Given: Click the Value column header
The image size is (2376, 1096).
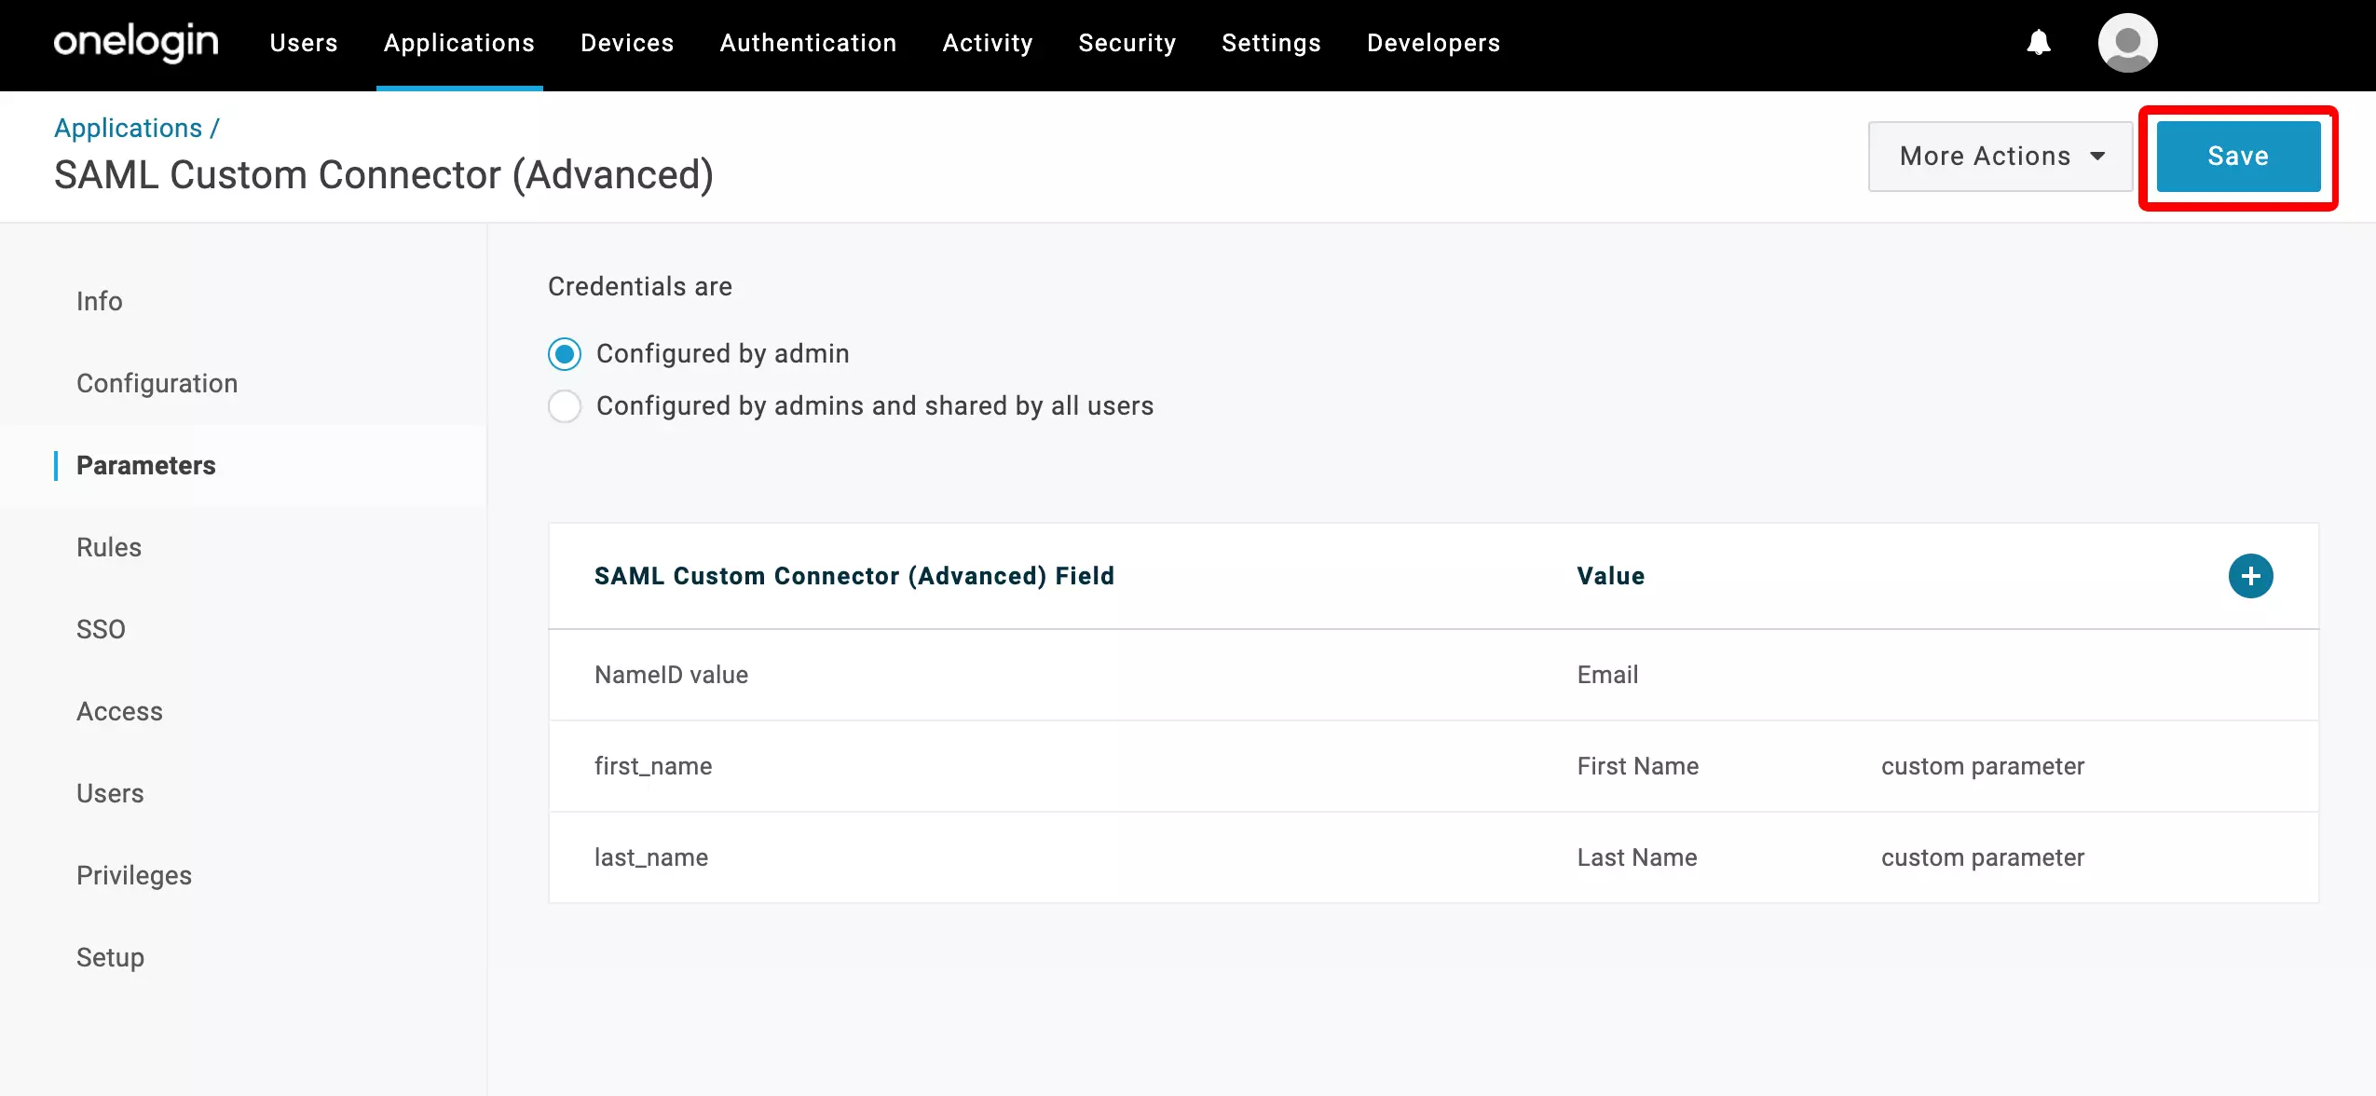Looking at the screenshot, I should pyautogui.click(x=1610, y=576).
